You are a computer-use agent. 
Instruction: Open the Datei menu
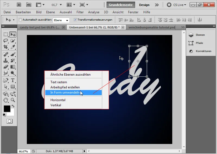[x=7, y=12]
